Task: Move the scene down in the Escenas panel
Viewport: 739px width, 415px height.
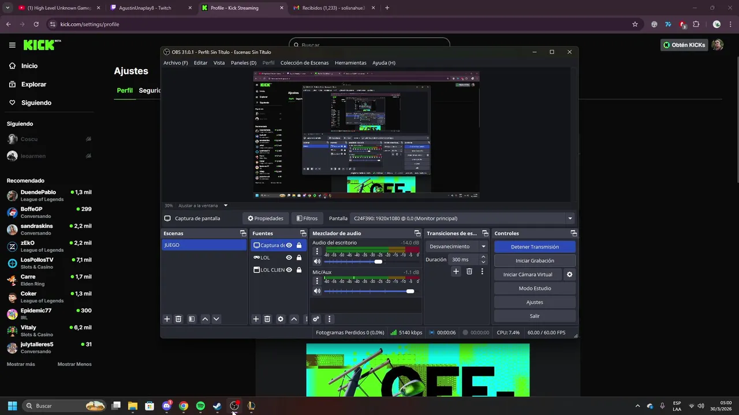Action: [217, 319]
